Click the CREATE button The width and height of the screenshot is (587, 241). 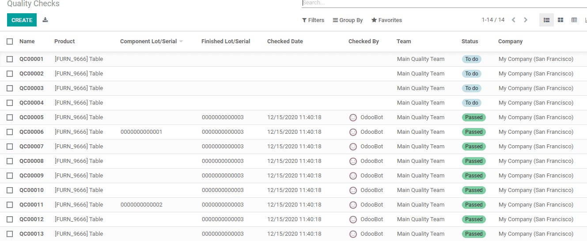point(22,20)
